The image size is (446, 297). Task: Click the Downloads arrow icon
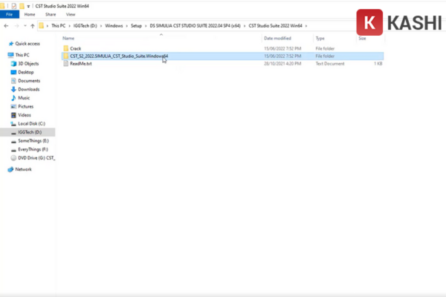13,89
